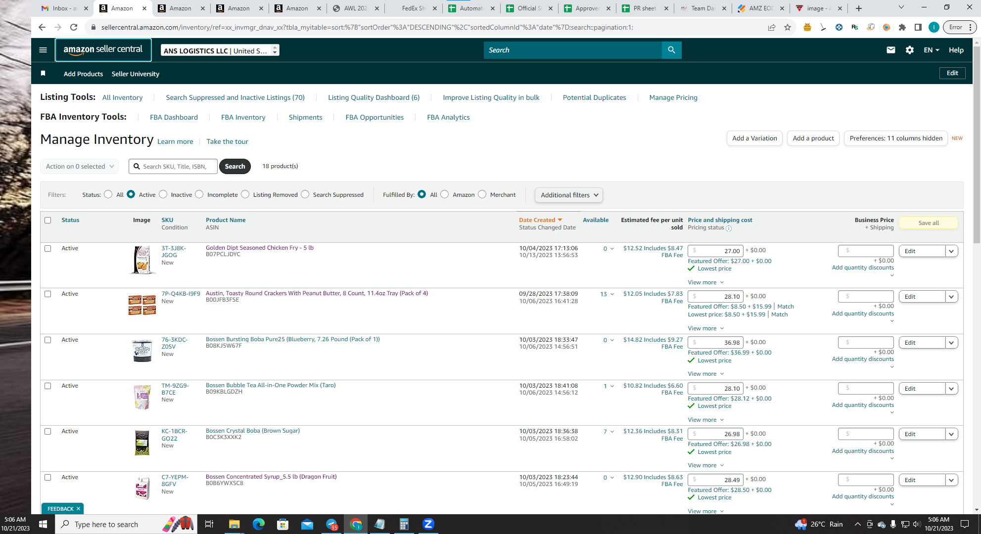This screenshot has width=981, height=534.
Task: Select the All status radio button
Action: tap(108, 194)
